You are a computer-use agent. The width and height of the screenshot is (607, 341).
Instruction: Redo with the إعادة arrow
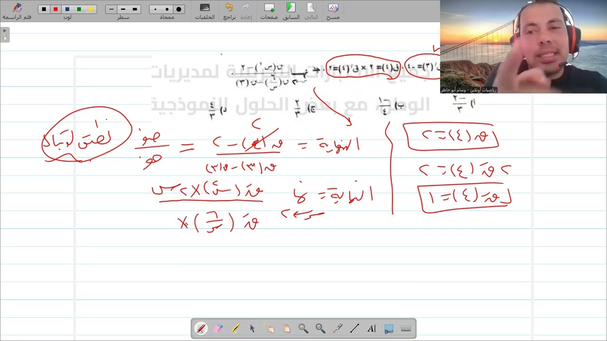tap(246, 10)
